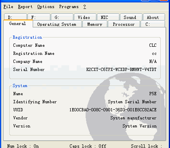The width and height of the screenshot is (170, 148).
Task: Click the system name value P5E
Action: click(x=153, y=94)
